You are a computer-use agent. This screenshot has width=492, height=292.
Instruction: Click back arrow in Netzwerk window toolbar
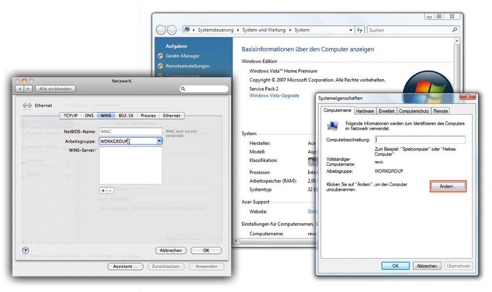pos(20,89)
